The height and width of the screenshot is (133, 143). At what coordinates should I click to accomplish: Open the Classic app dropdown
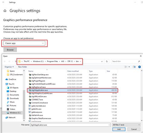coord(24,43)
